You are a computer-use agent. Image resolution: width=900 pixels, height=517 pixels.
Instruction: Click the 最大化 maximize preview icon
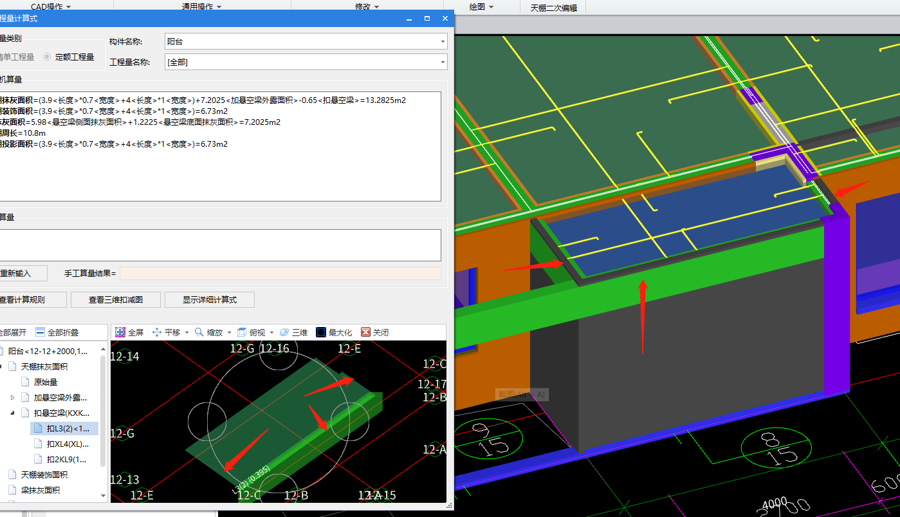point(321,332)
